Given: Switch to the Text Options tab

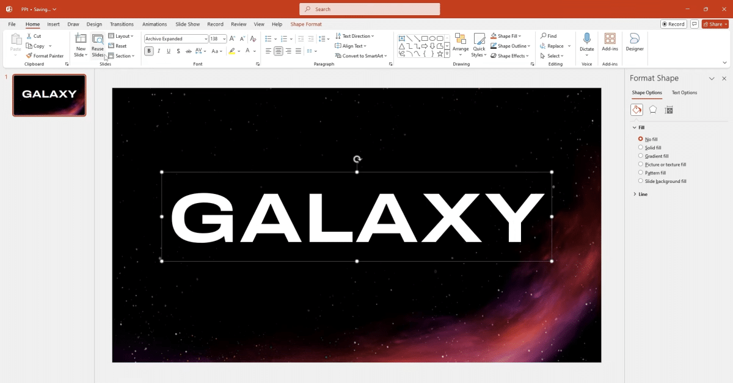Looking at the screenshot, I should pyautogui.click(x=684, y=92).
